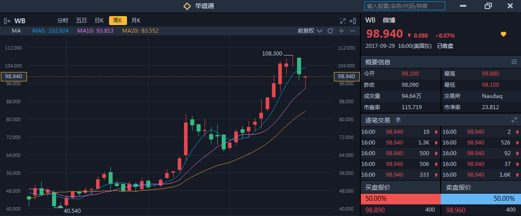
Task: Select the 月K chart tab
Action: (136, 21)
